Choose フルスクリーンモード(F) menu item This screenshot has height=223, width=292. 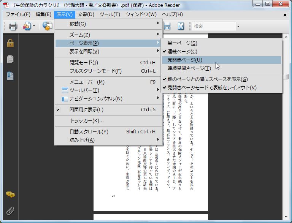pyautogui.click(x=109, y=71)
